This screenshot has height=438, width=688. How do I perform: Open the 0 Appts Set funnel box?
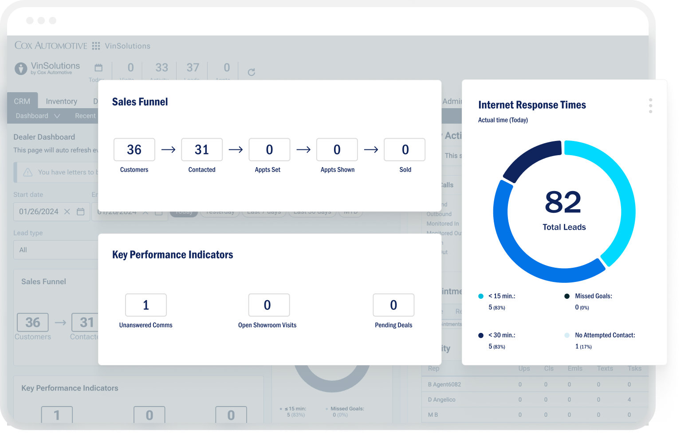[269, 149]
